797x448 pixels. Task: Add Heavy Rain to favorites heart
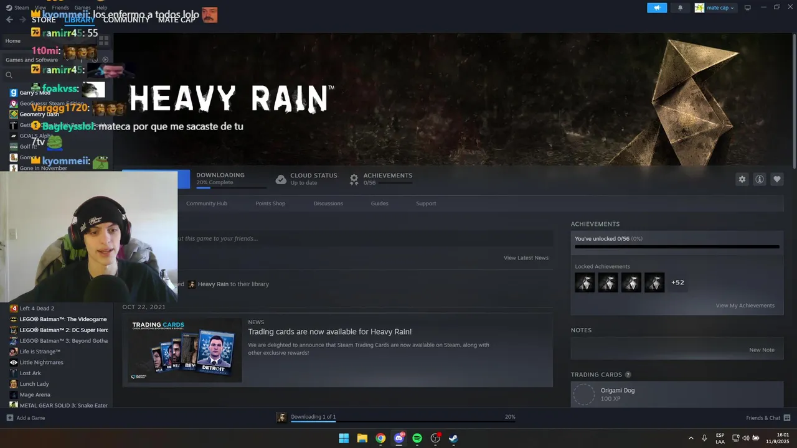[777, 179]
